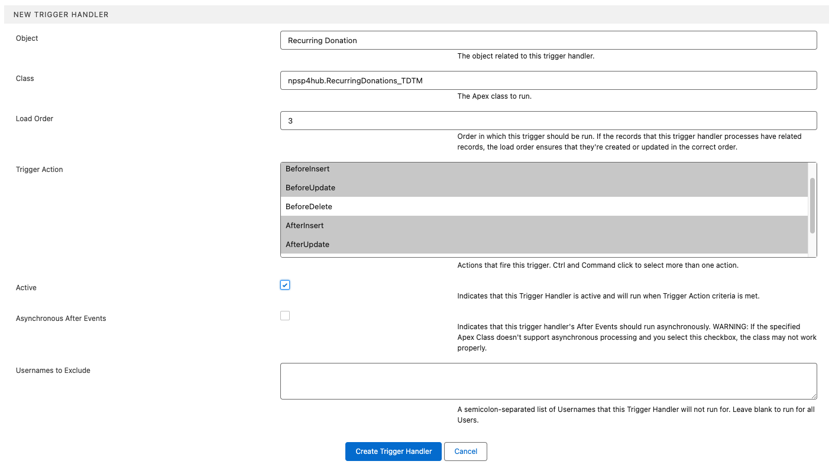Enable Asynchronous After Events

285,315
